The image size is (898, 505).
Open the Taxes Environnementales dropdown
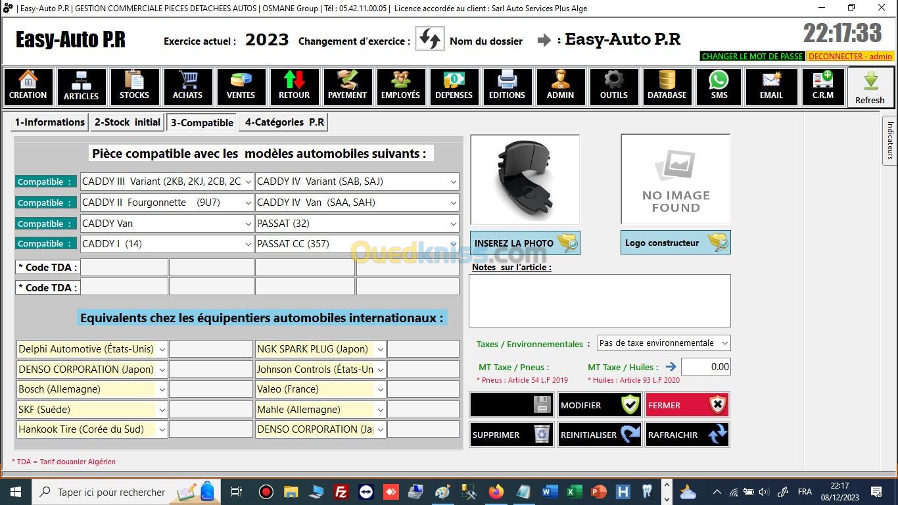pos(724,343)
